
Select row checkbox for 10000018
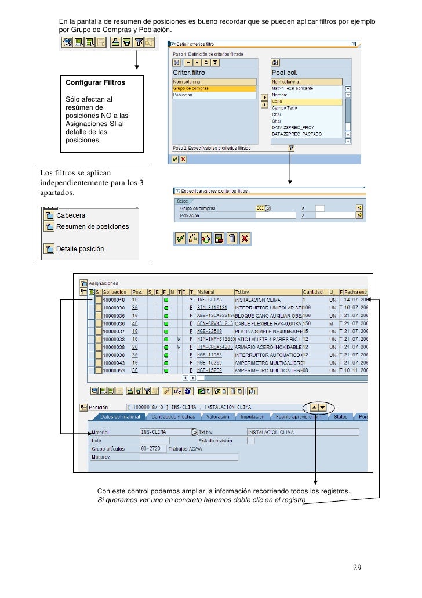tap(99, 300)
